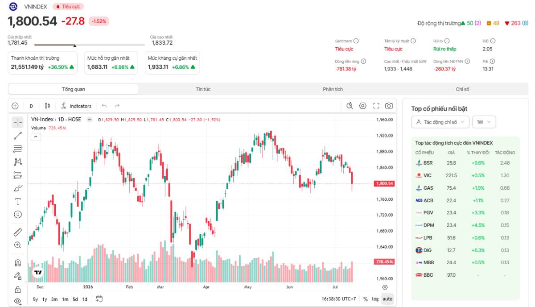Screen dimensions: 535x307
Task: Click the Rủi ro info icon
Action: 447,41
